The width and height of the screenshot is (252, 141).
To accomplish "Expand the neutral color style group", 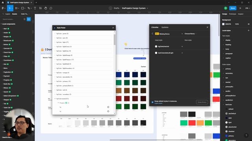I will tap(223, 82).
